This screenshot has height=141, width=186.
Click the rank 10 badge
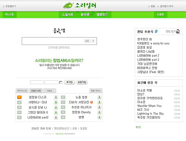63,117
